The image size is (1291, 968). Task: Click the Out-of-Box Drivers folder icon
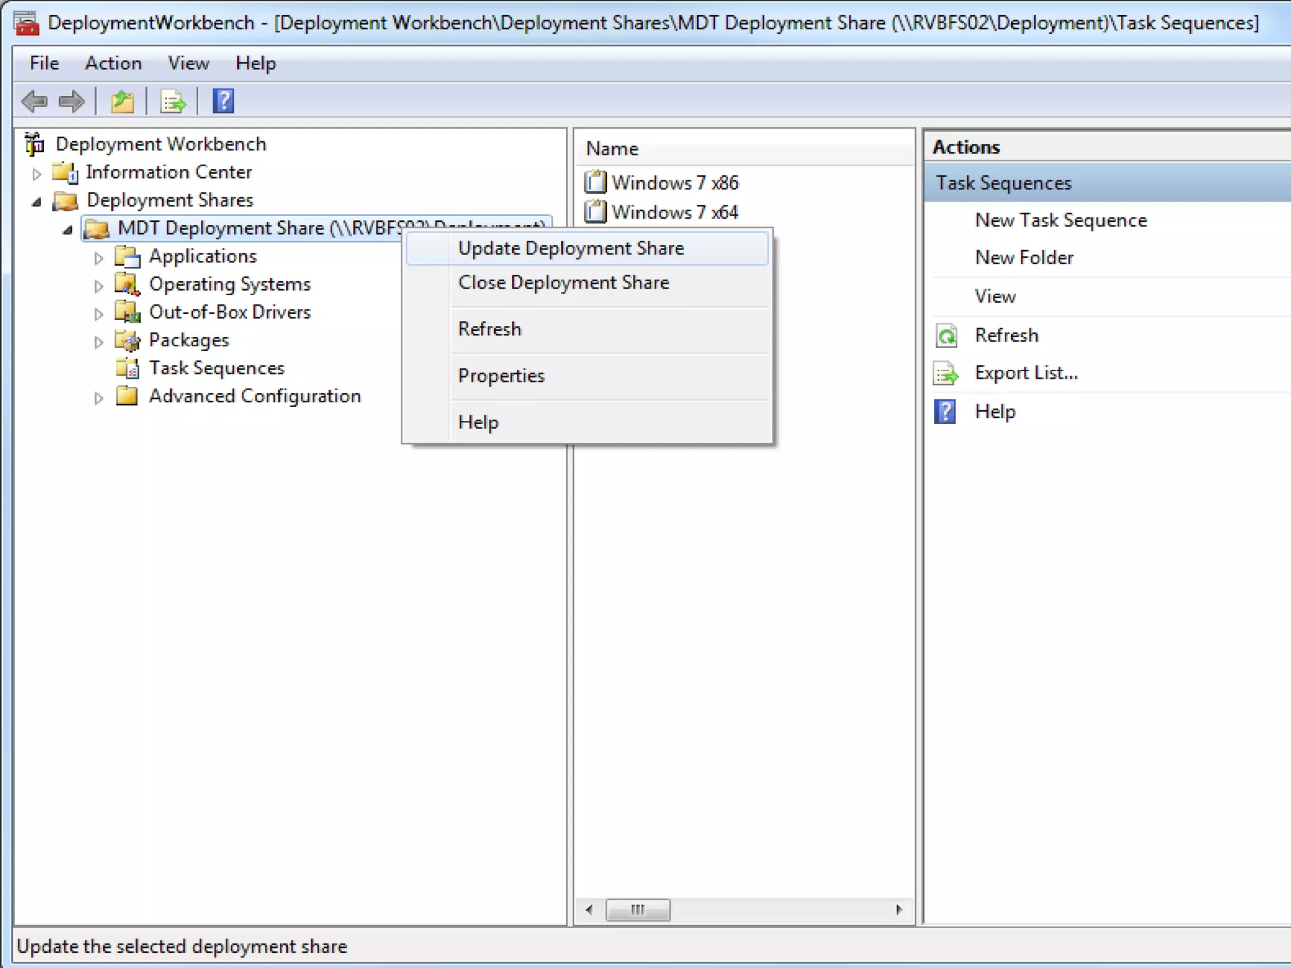point(127,312)
